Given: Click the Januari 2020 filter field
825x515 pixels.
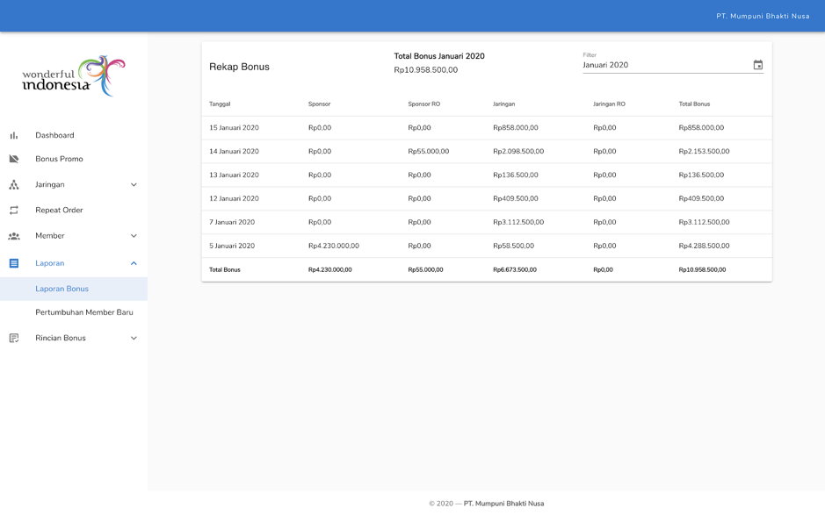Looking at the screenshot, I should (663, 65).
